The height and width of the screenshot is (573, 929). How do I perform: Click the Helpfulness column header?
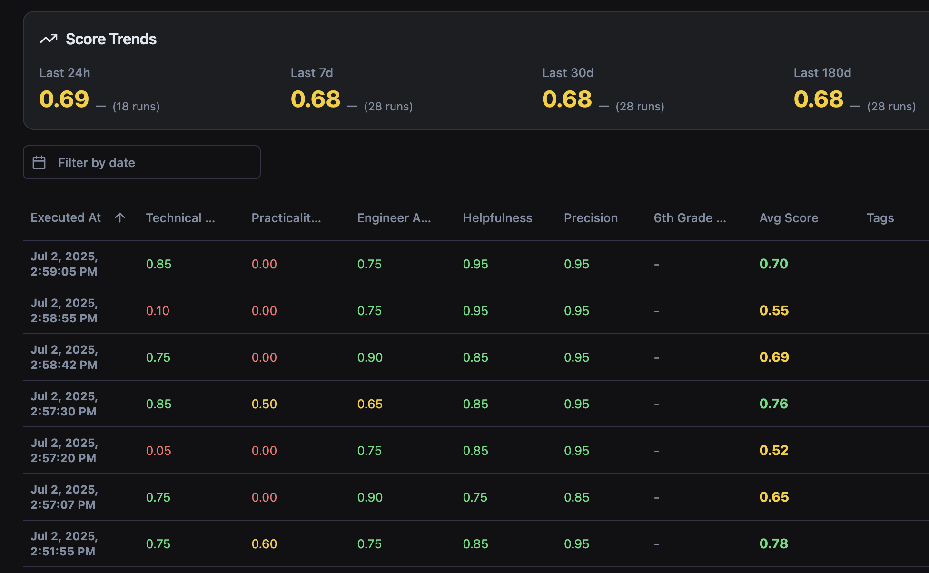coord(497,218)
